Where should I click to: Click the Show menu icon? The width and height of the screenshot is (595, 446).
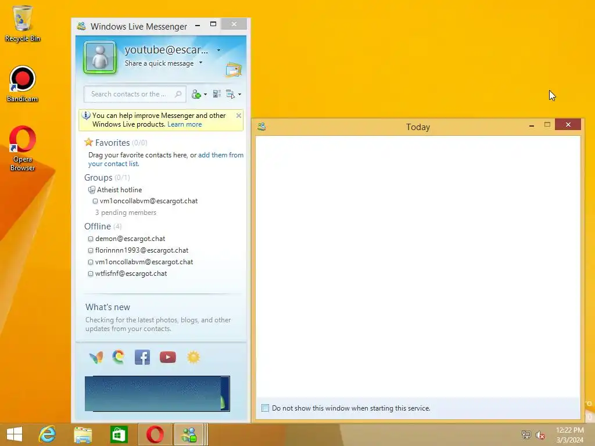(230, 94)
